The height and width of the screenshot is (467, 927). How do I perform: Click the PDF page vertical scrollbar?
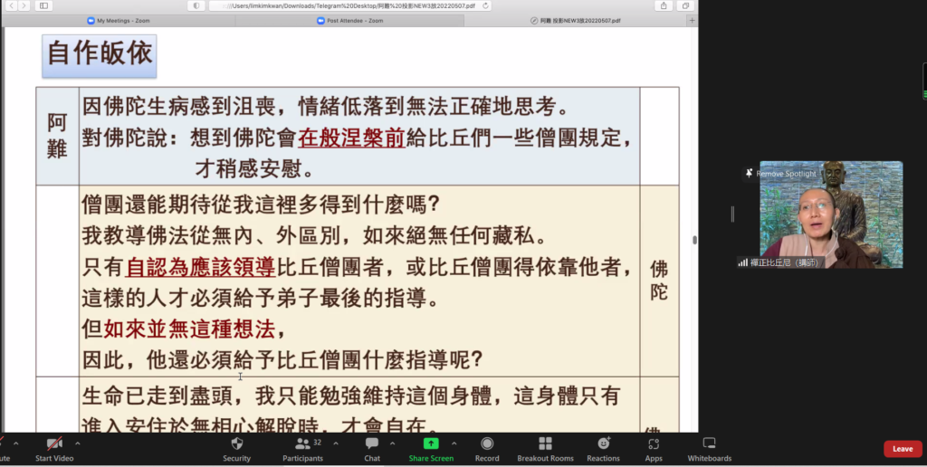point(694,240)
